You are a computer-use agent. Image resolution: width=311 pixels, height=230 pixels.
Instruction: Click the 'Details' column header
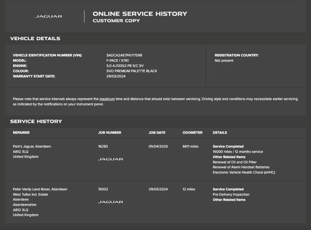[220, 132]
